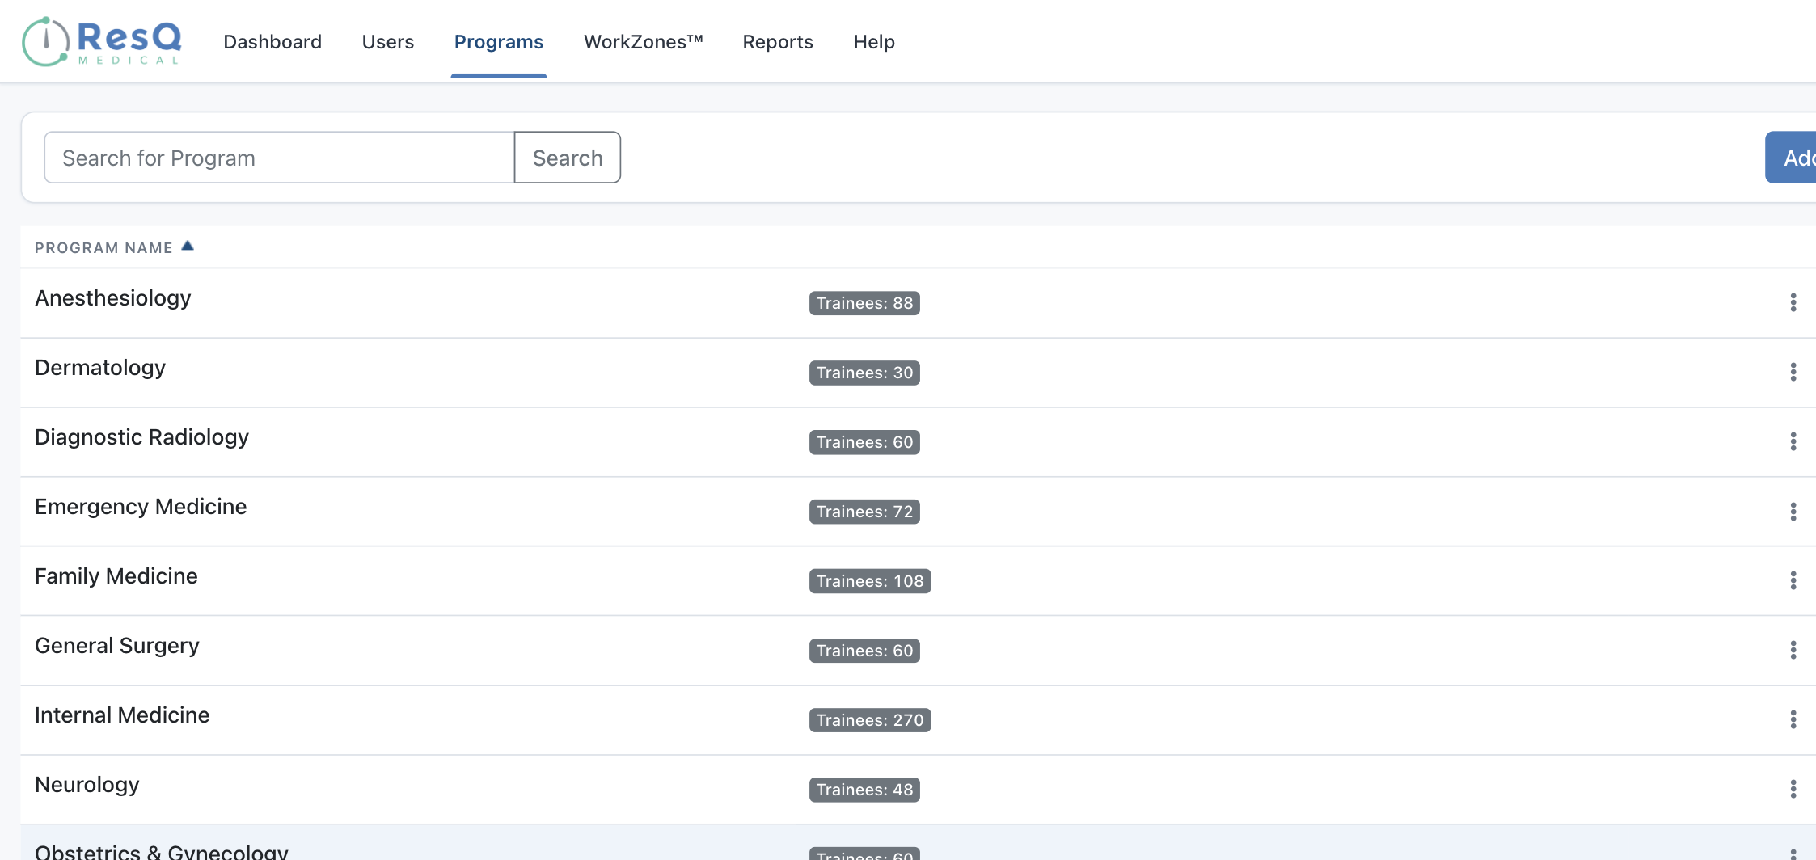1816x860 pixels.
Task: Open the Neurology program
Action: [x=87, y=785]
